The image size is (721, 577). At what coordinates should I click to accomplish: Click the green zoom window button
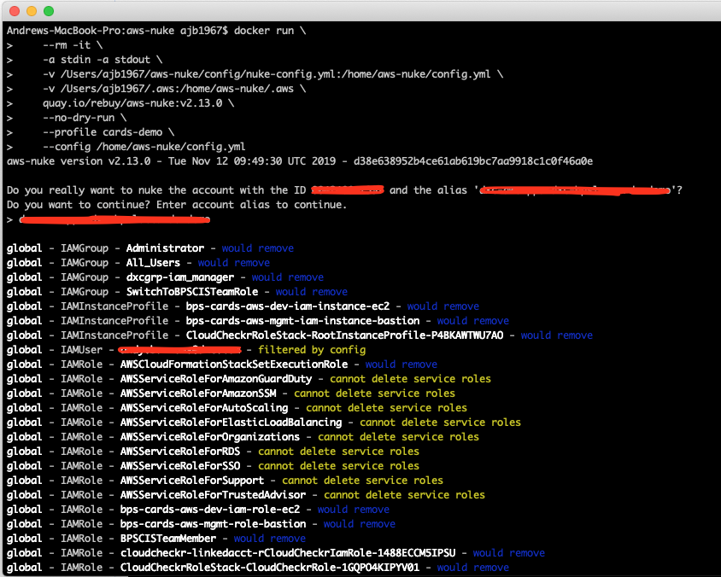point(49,10)
